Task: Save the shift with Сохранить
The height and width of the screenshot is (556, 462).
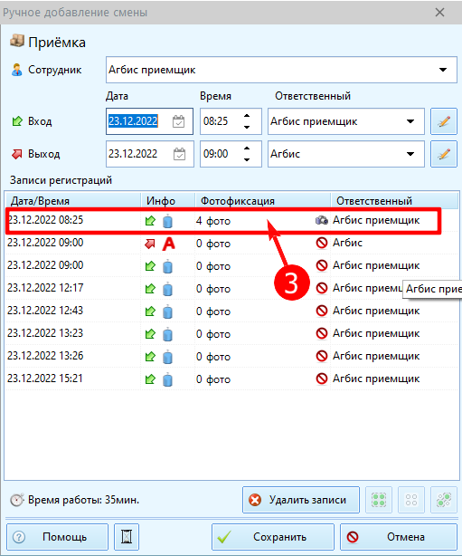Action: click(273, 537)
